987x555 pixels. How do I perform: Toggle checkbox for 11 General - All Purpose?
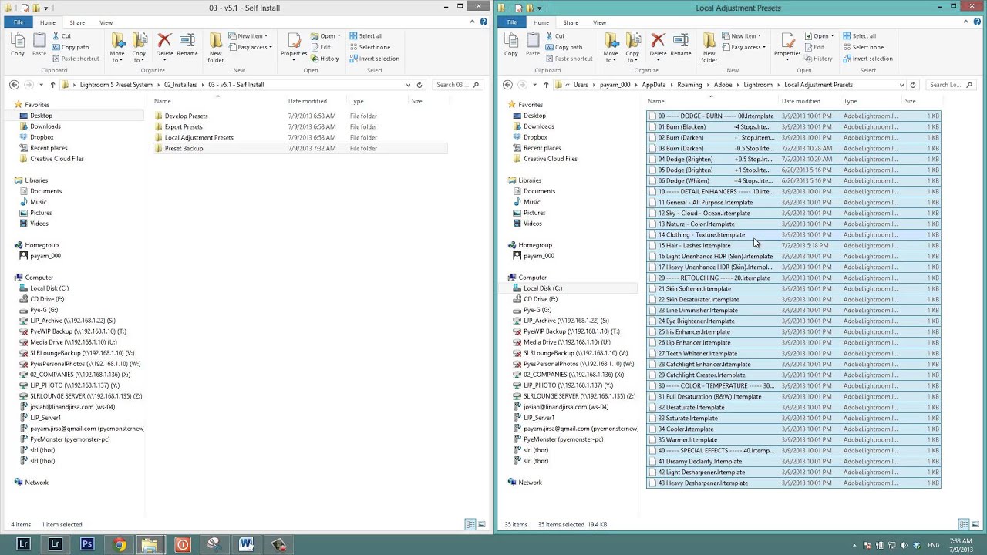(x=652, y=203)
